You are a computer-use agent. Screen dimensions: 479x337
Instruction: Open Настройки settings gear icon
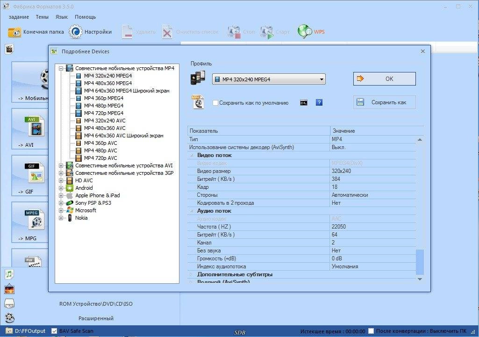coord(75,31)
